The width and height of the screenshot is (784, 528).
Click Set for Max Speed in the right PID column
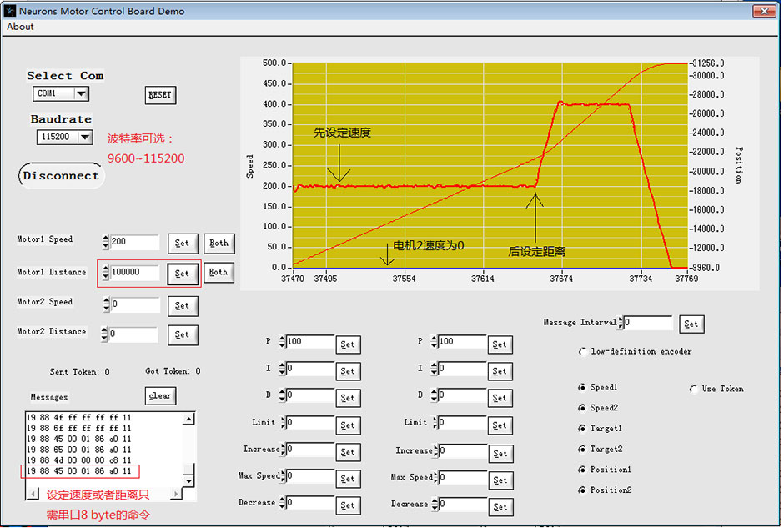coord(500,480)
